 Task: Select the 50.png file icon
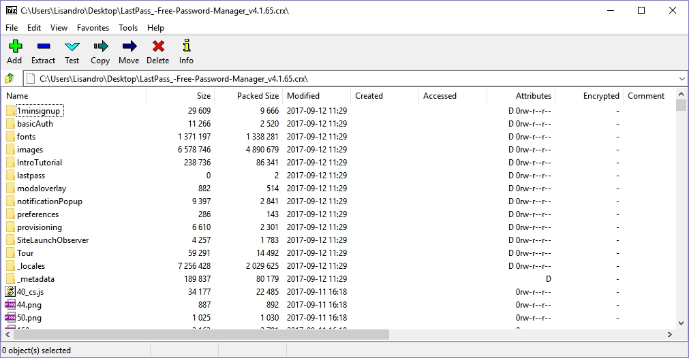coord(10,318)
